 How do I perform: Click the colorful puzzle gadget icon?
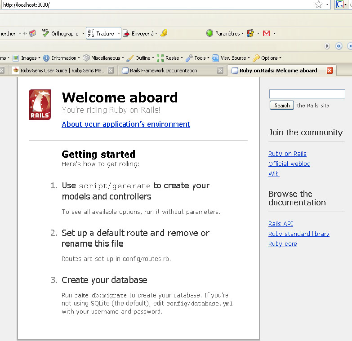point(250,33)
